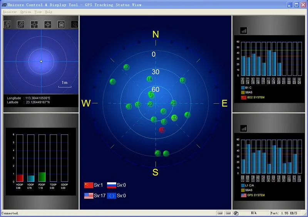Click the center-on-position square icon

pos(47,24)
